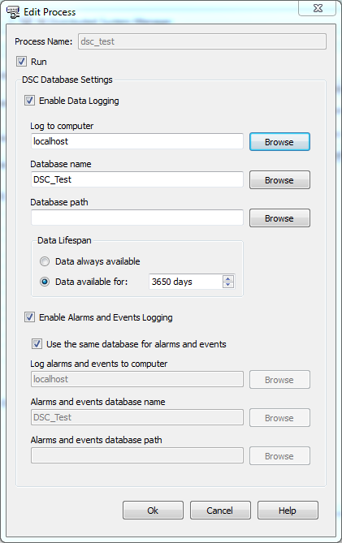Toggle Enable Alarms and Events Logging
Image resolution: width=342 pixels, height=543 pixels.
pyautogui.click(x=29, y=317)
